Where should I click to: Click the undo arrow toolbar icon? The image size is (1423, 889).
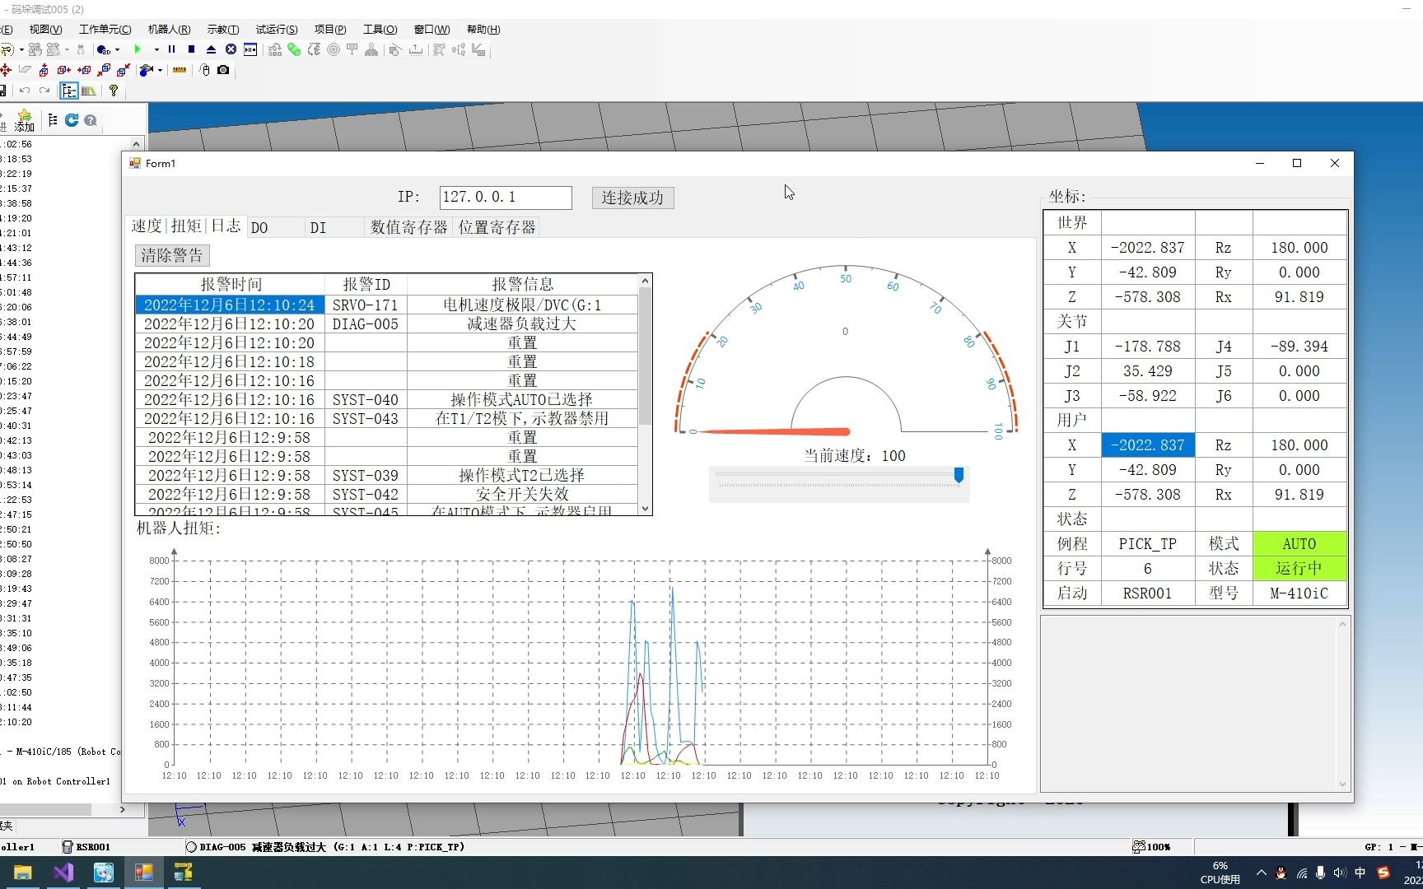pos(25,91)
